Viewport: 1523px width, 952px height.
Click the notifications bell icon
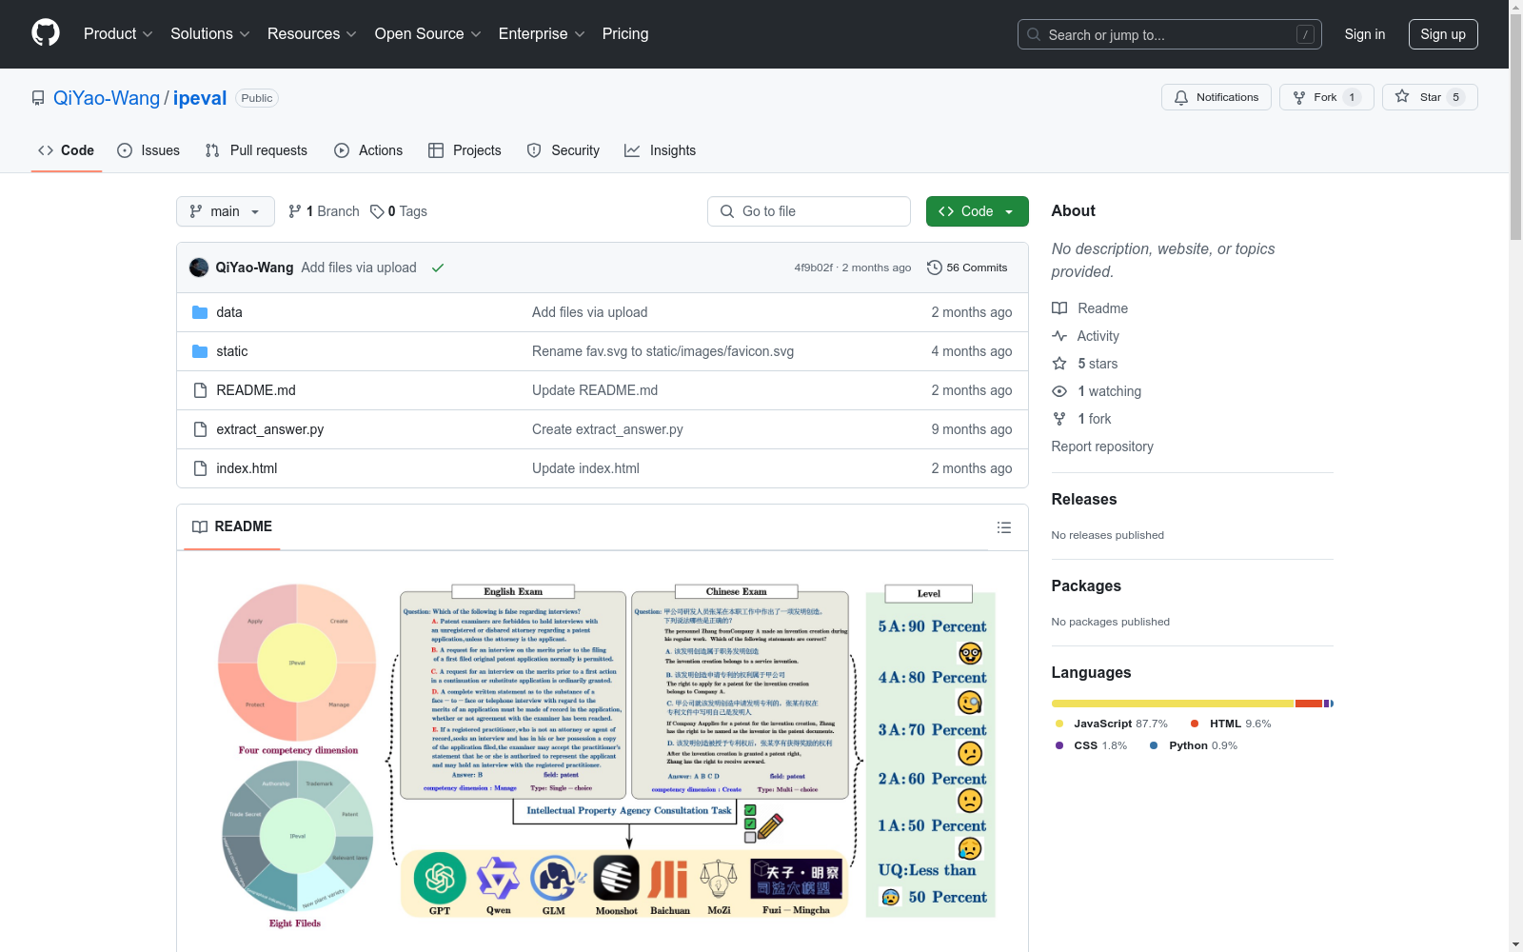pyautogui.click(x=1181, y=97)
